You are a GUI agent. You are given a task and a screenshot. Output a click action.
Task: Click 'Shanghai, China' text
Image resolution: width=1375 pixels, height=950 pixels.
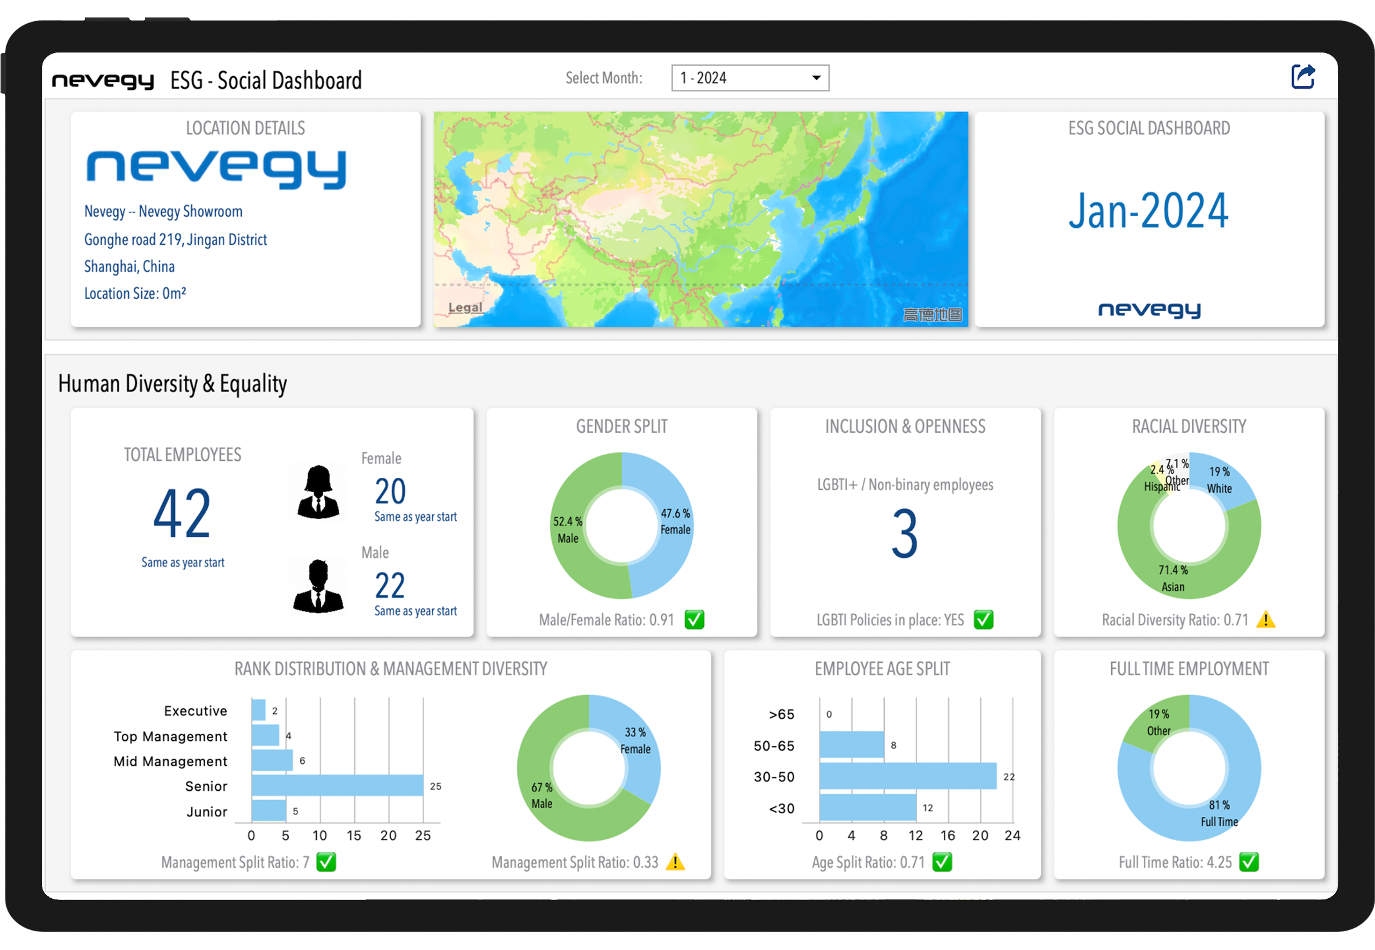click(129, 267)
